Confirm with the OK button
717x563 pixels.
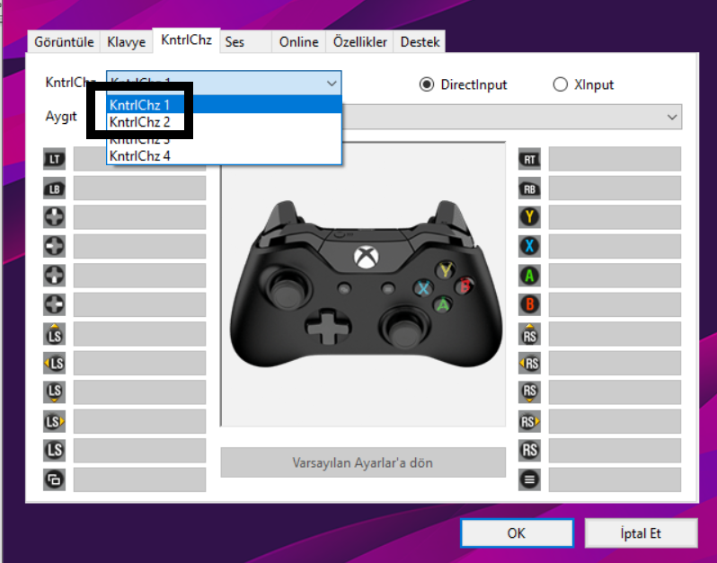(517, 532)
